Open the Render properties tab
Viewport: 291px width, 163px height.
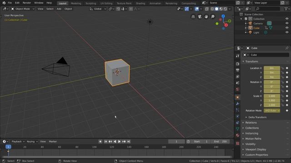tap(237, 64)
